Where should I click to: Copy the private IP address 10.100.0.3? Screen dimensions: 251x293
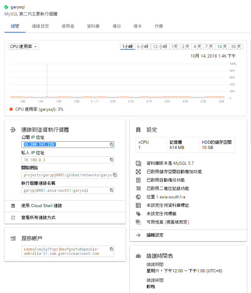point(111,160)
